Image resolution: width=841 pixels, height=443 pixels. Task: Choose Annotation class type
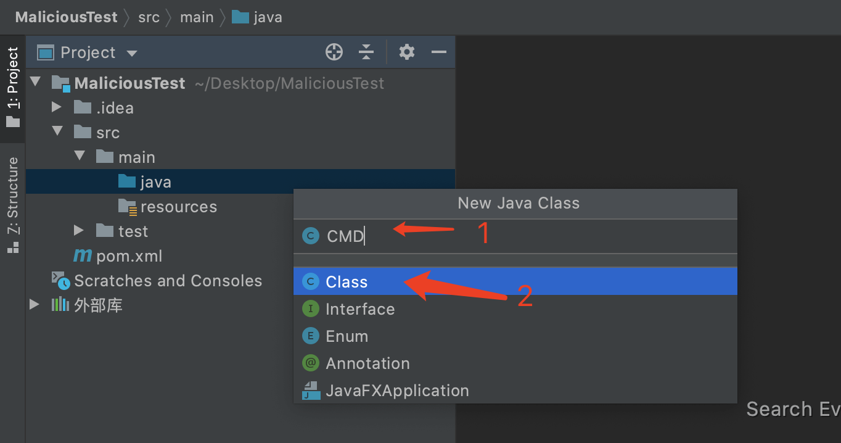pos(367,363)
